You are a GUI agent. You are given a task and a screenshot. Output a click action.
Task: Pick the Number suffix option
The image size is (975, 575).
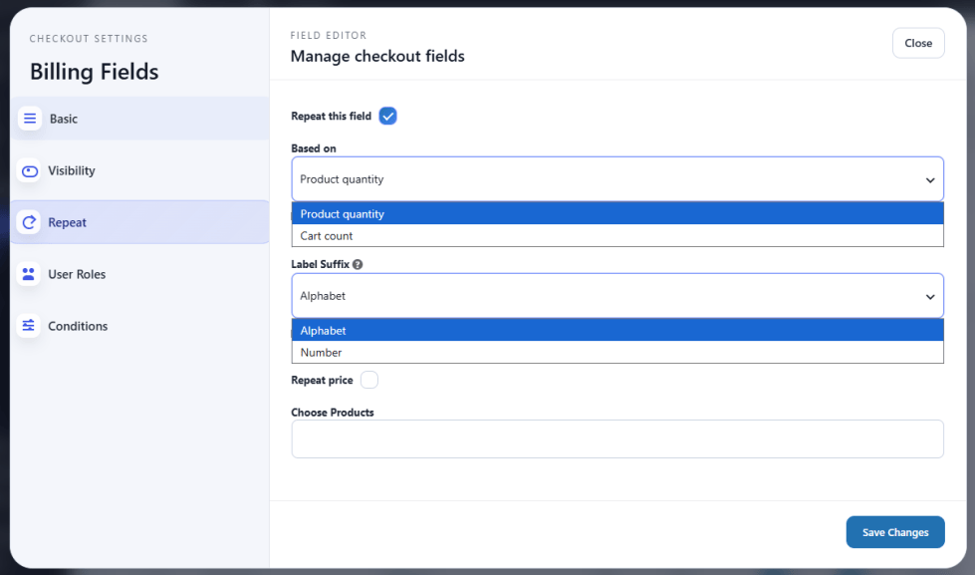(617, 352)
